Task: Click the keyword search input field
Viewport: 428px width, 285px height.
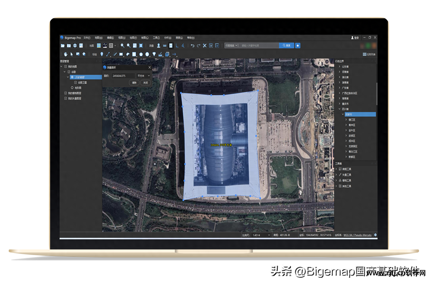Action: coord(259,46)
